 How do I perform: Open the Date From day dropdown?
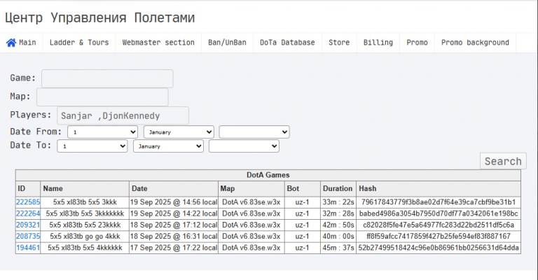coord(102,132)
